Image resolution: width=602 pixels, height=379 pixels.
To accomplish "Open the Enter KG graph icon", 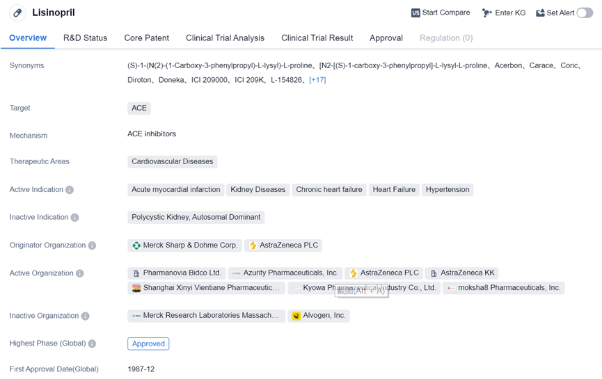I will click(487, 13).
